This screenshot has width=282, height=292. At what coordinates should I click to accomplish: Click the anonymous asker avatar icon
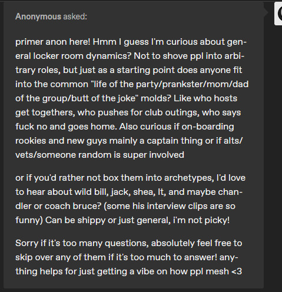[278, 14]
